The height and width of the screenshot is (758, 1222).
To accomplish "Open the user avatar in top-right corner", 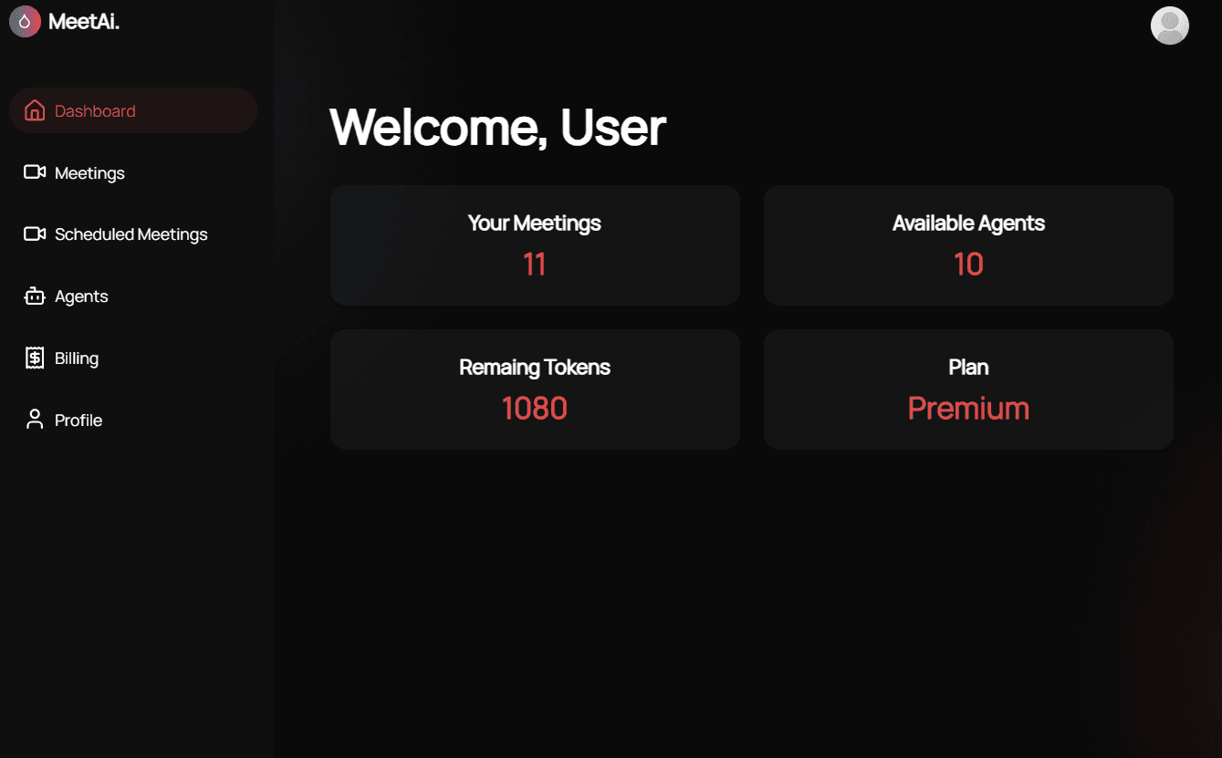I will pyautogui.click(x=1169, y=26).
